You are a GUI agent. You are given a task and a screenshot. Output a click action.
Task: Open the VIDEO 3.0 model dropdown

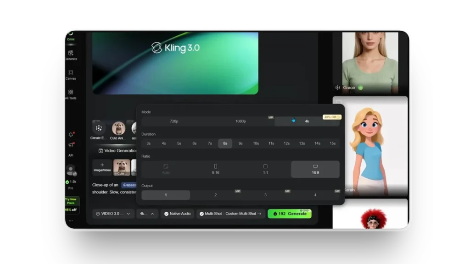(113, 214)
